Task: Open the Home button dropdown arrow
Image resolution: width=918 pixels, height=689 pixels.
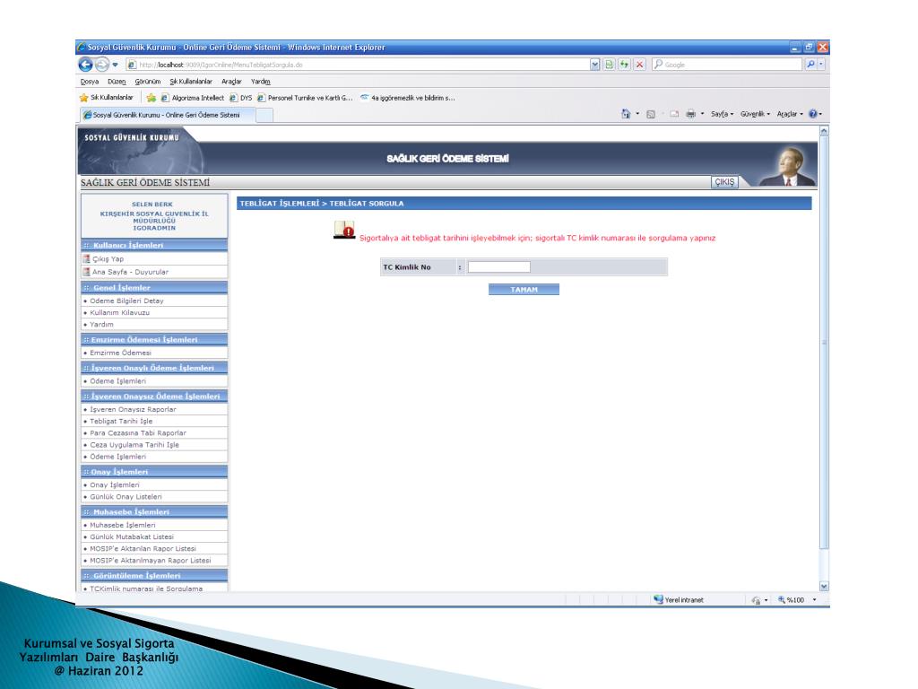Action: 637,114
